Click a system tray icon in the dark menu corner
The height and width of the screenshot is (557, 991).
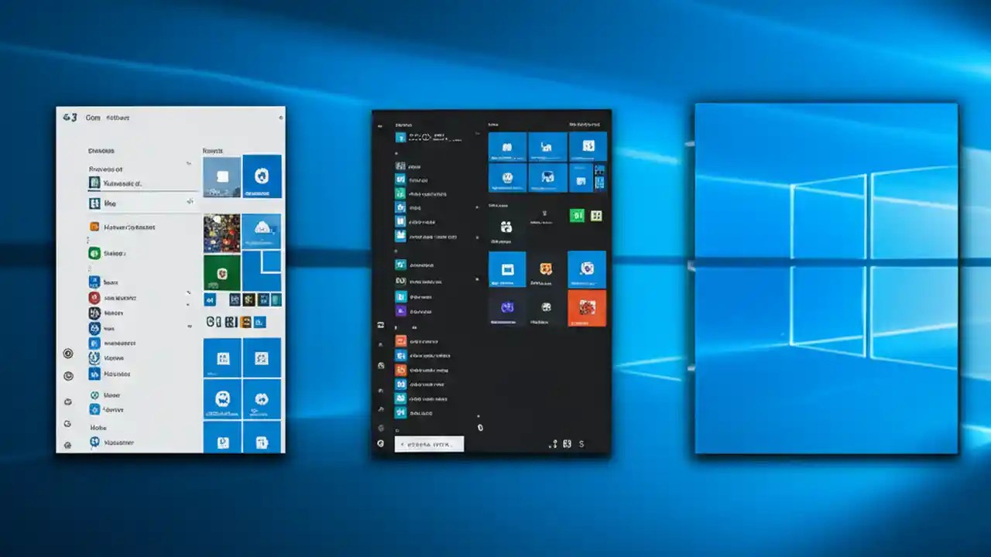pyautogui.click(x=566, y=443)
